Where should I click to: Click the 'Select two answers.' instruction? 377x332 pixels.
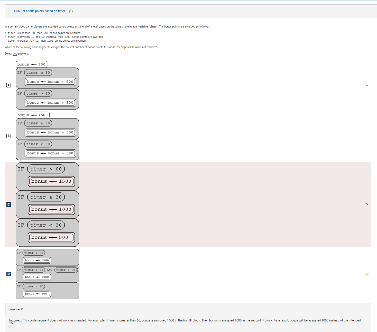point(17,53)
